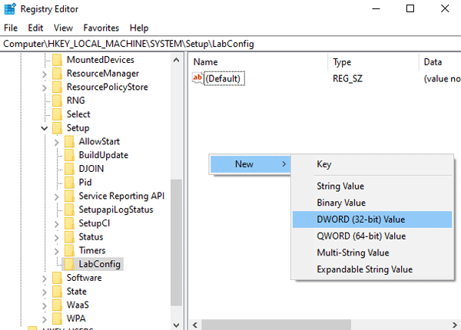Choose Binary Value in submenu
This screenshot has width=461, height=330.
tap(372, 203)
